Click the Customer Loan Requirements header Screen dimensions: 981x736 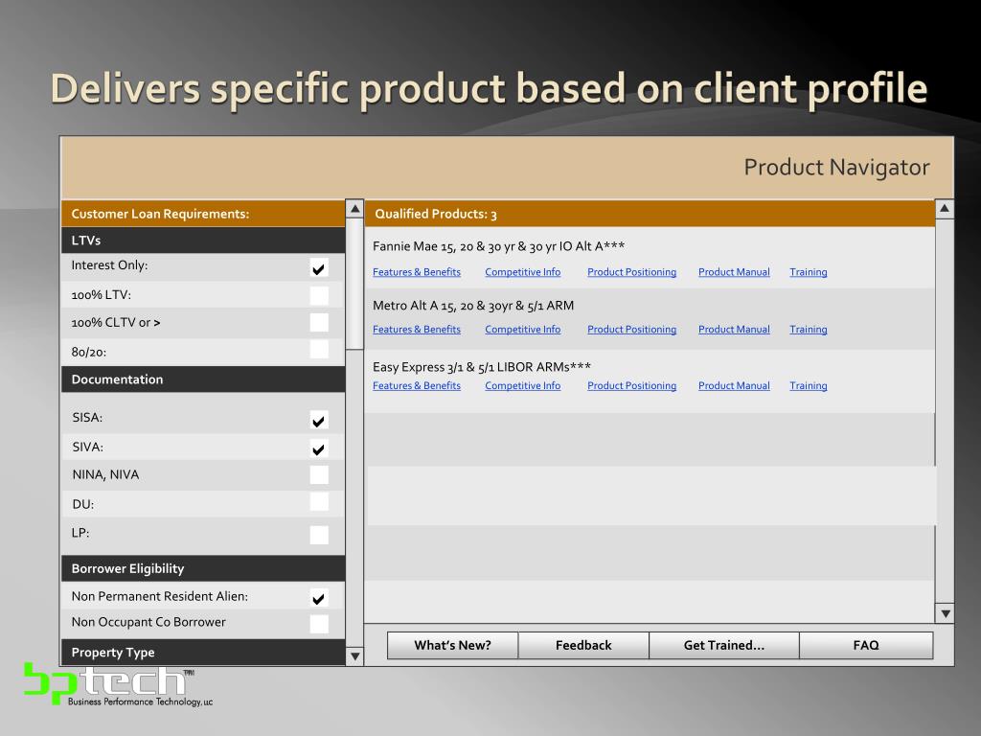click(203, 214)
